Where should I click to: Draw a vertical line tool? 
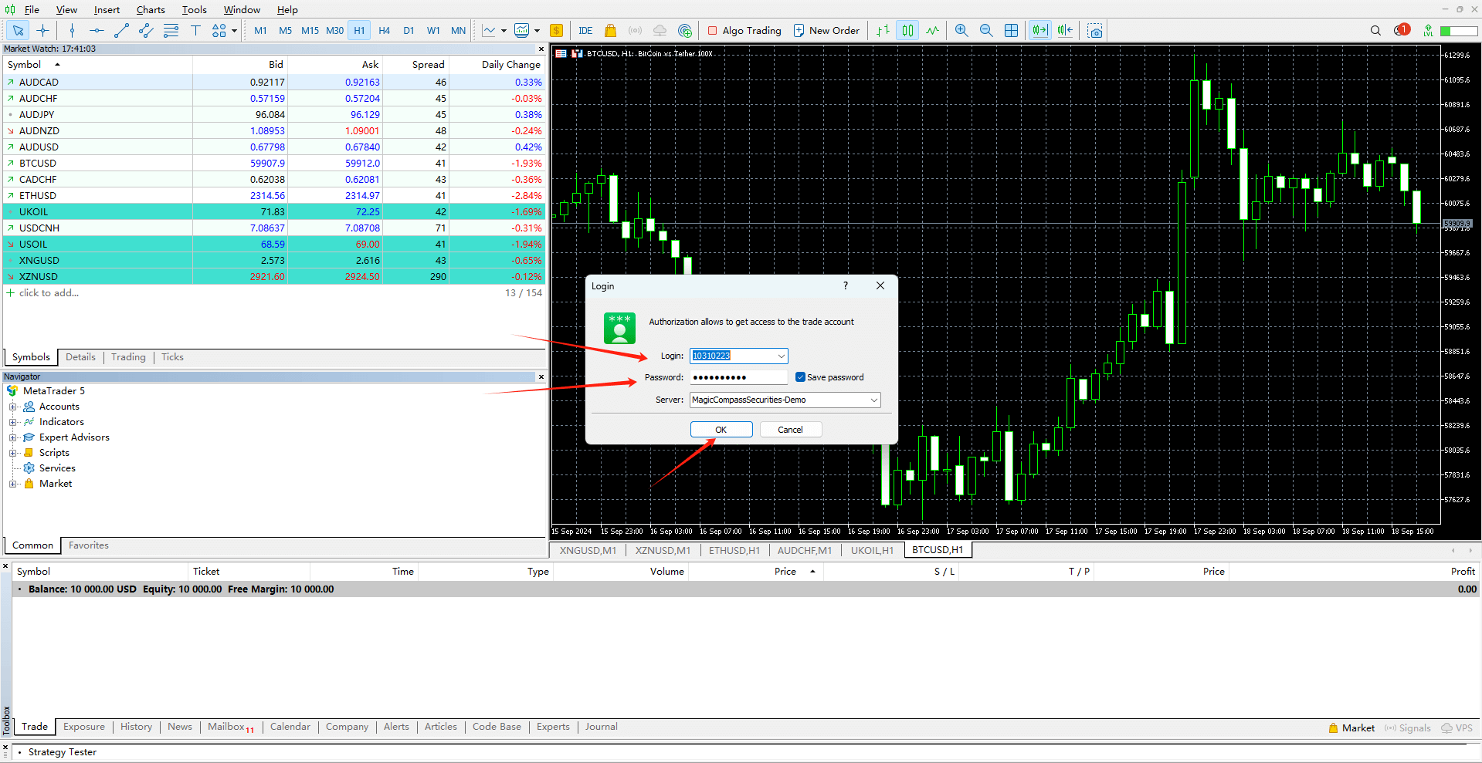tap(72, 31)
